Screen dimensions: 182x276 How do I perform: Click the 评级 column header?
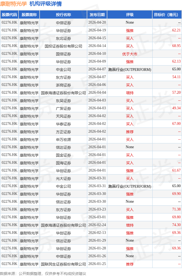[130, 14]
